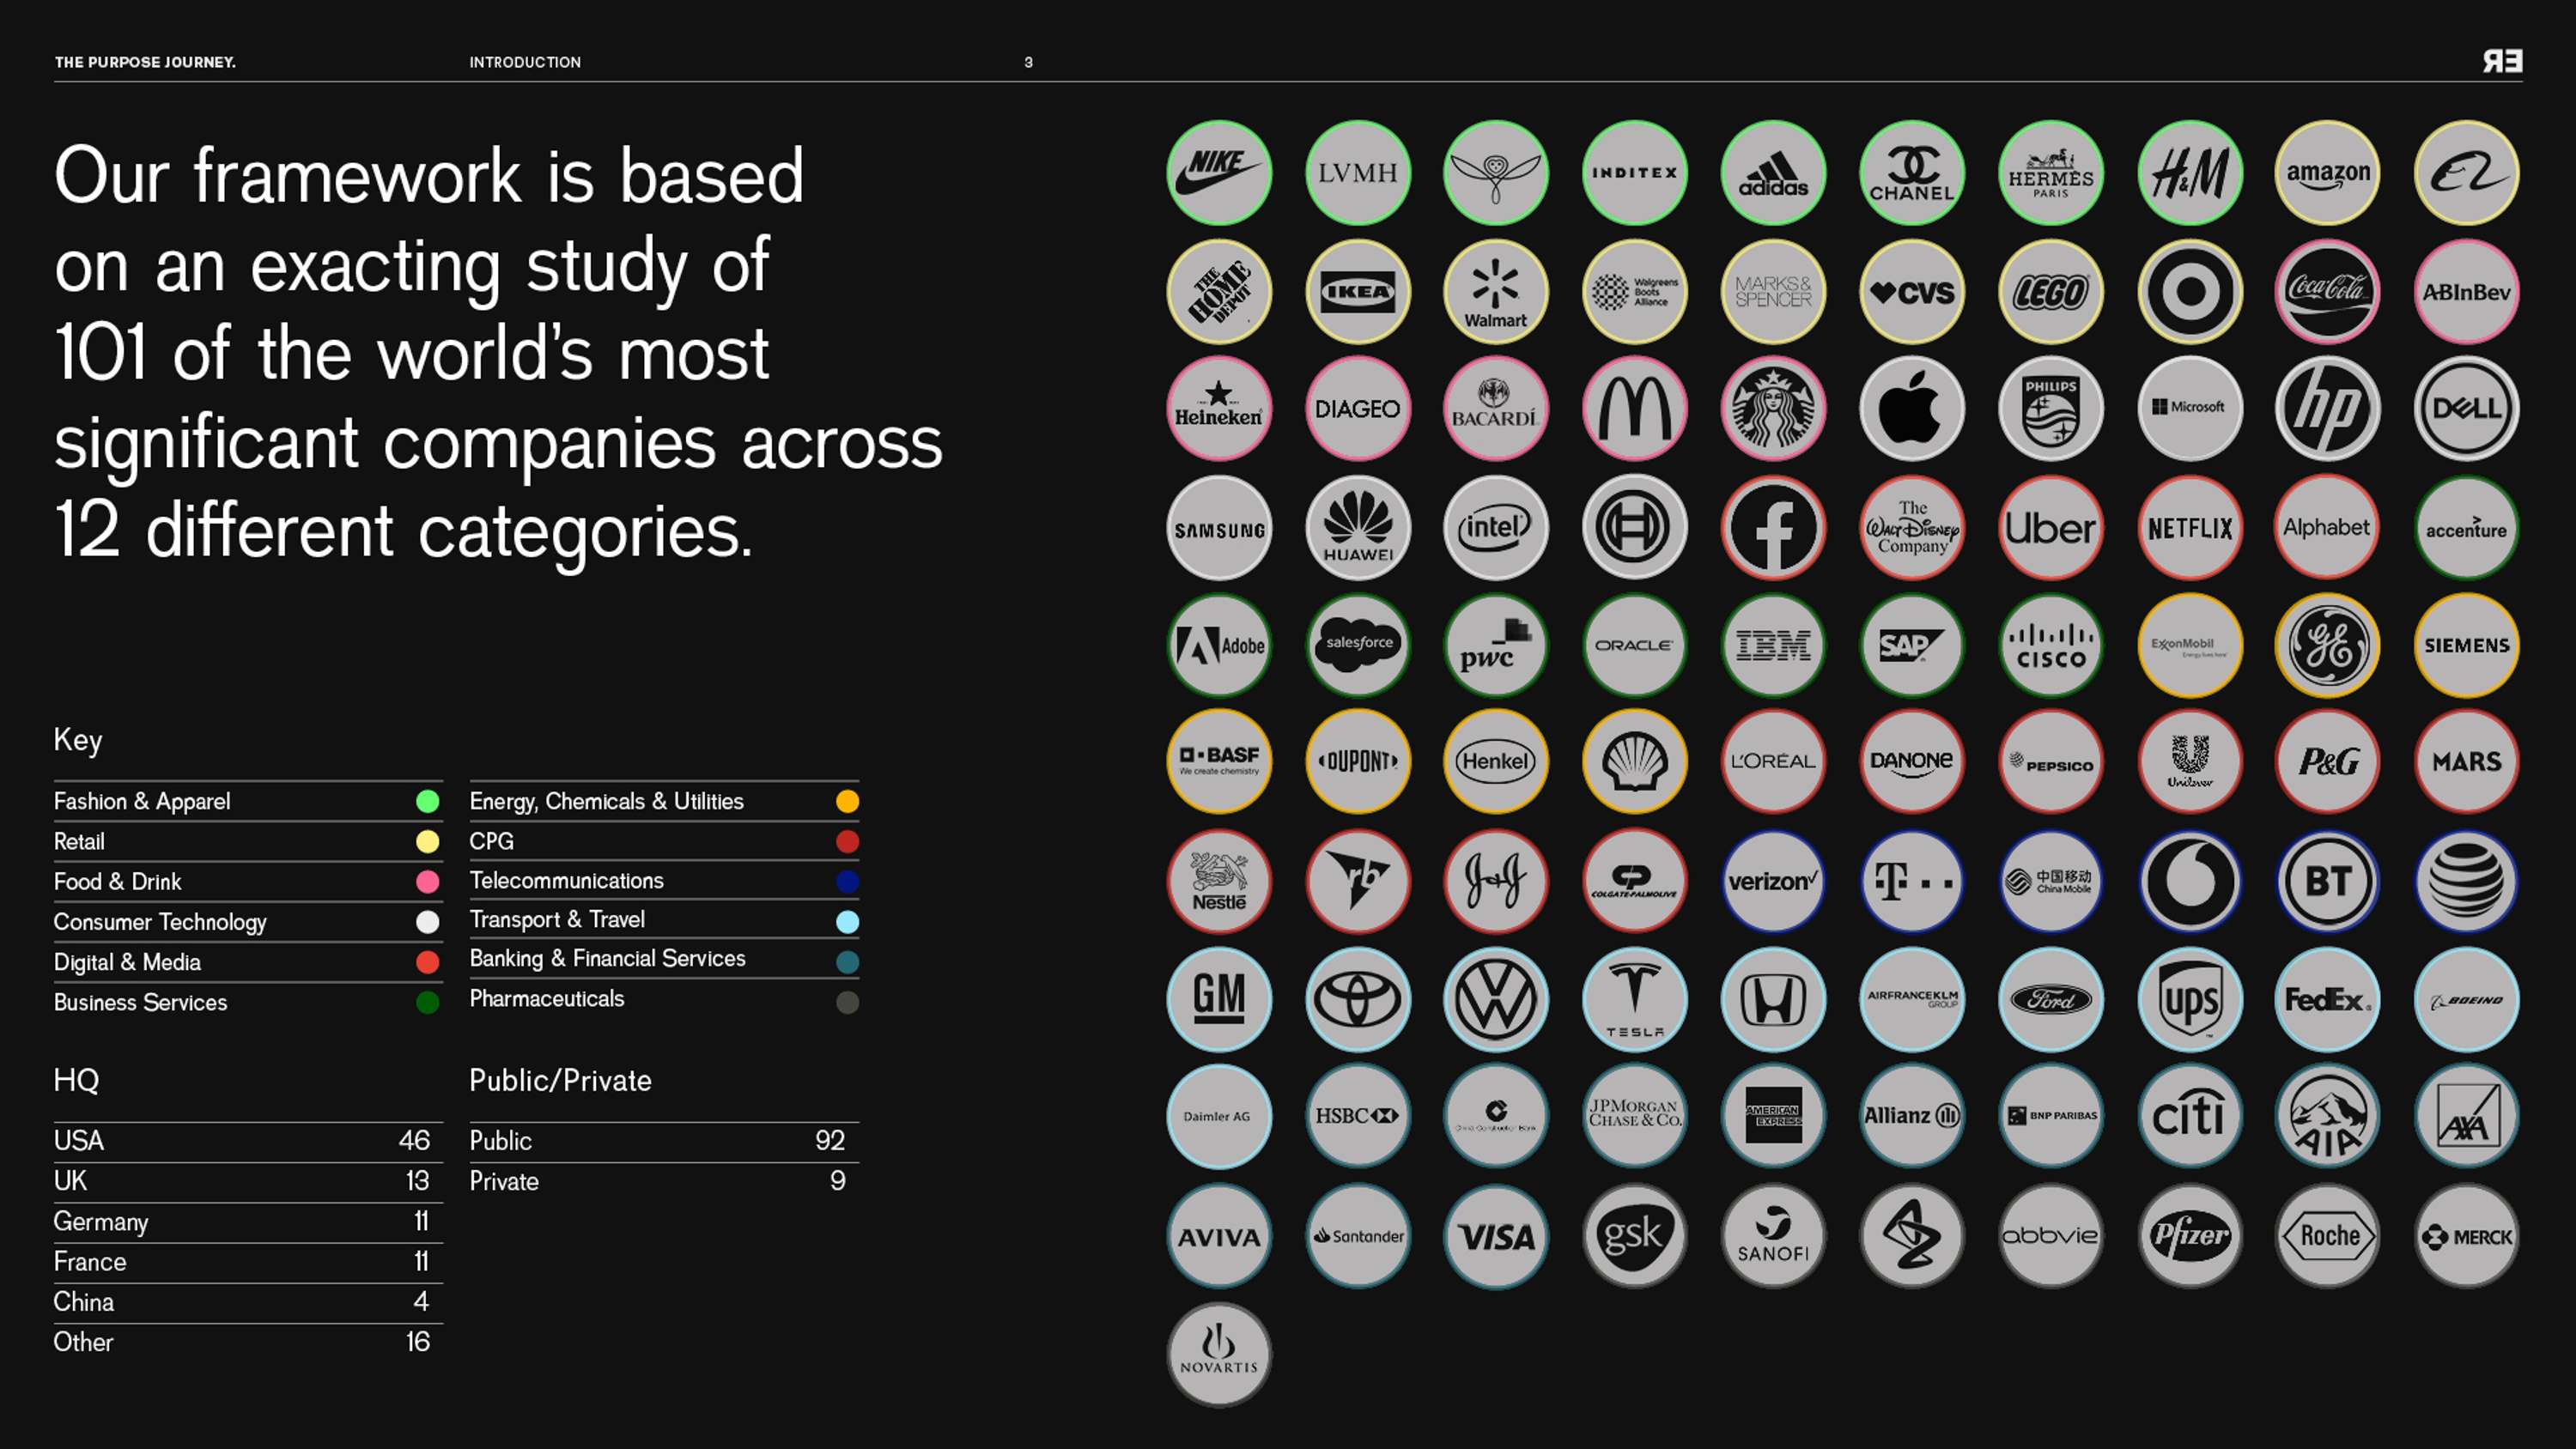Select the Target bullseye logo

(x=2190, y=292)
